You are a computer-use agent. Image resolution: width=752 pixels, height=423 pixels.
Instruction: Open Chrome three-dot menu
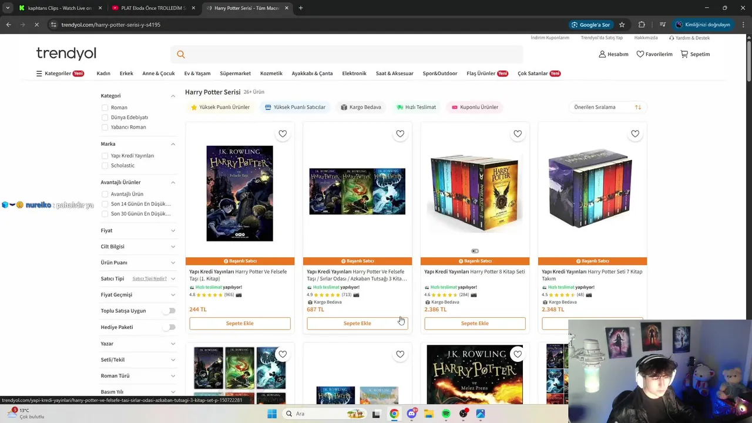tap(744, 25)
